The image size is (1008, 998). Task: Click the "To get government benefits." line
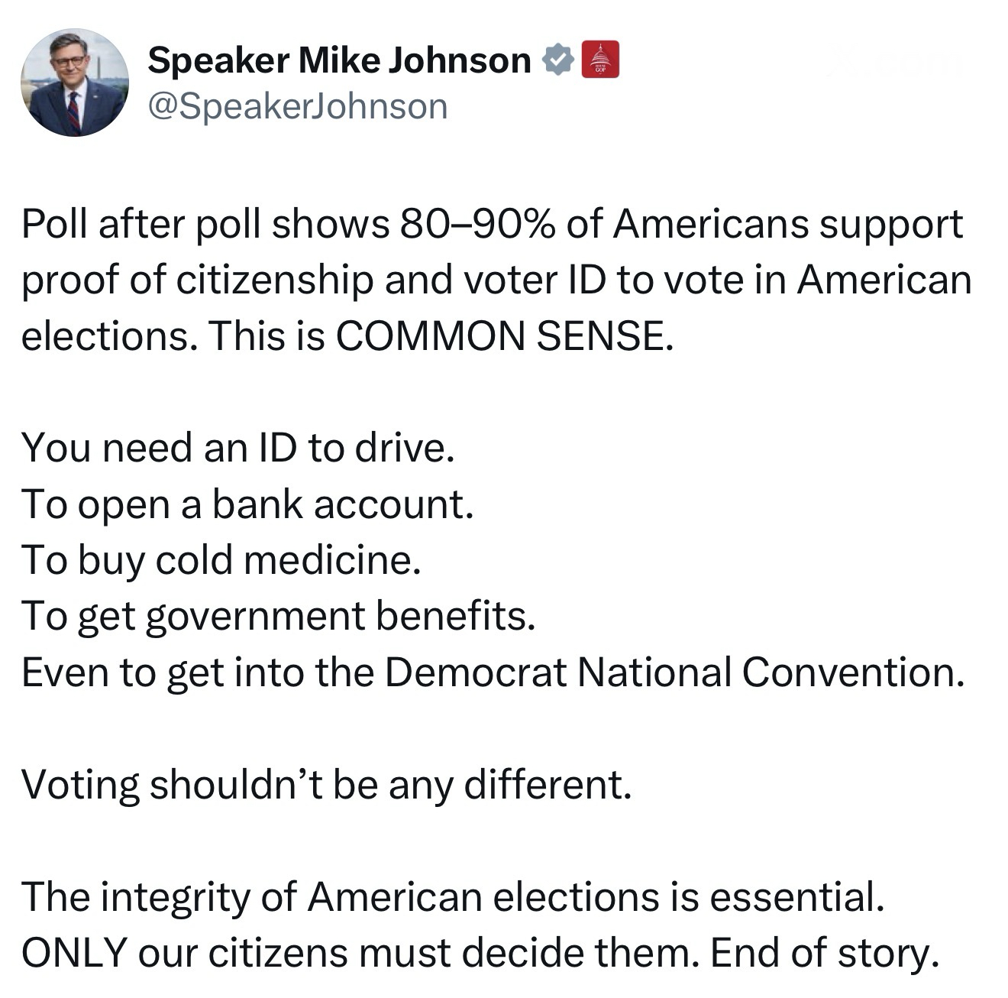278,616
